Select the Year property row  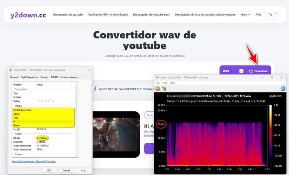click(x=43, y=118)
